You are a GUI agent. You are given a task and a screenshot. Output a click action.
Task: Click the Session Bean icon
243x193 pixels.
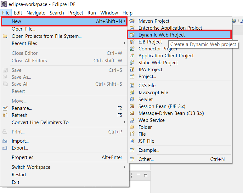(132, 106)
